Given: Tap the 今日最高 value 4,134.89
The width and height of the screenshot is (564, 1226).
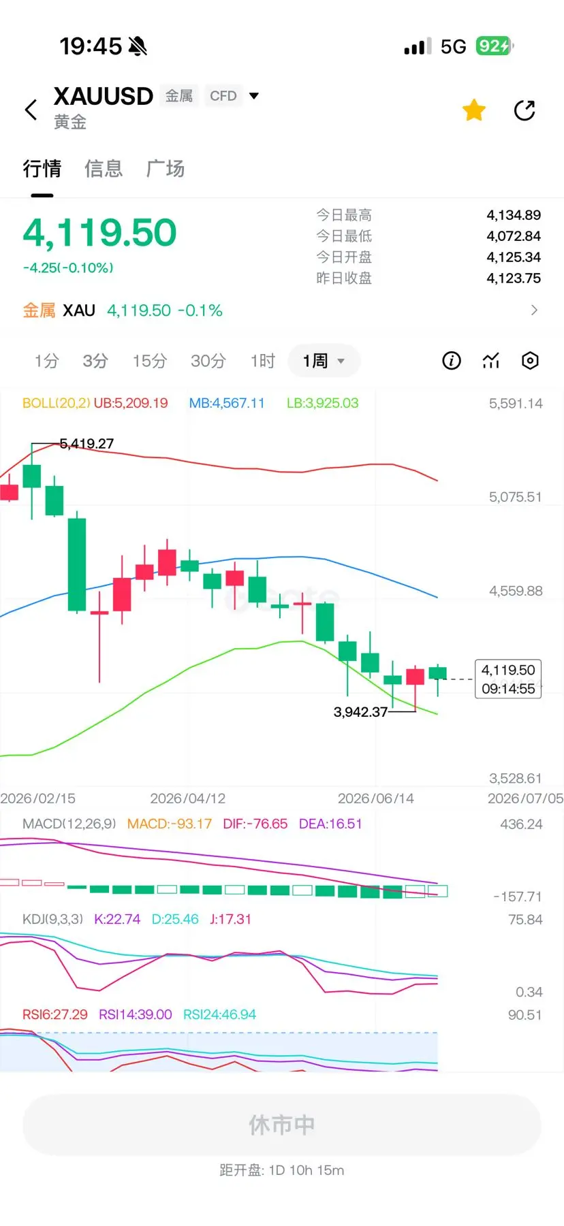Looking at the screenshot, I should [514, 215].
